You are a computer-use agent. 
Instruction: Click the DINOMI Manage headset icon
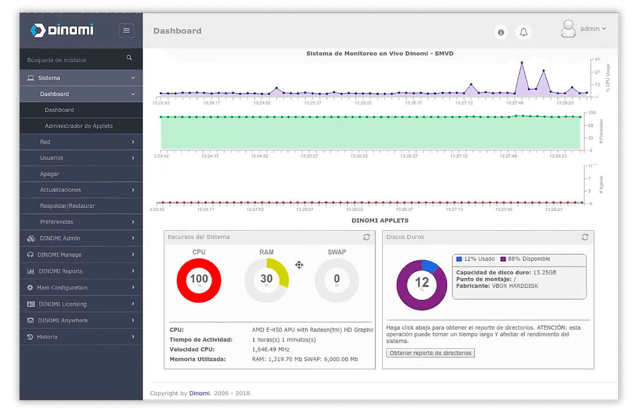30,254
